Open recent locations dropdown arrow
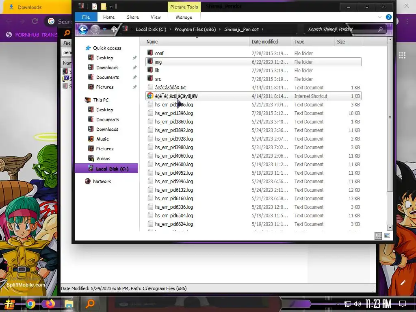Screen dimensions: 416x312 coord(104,29)
